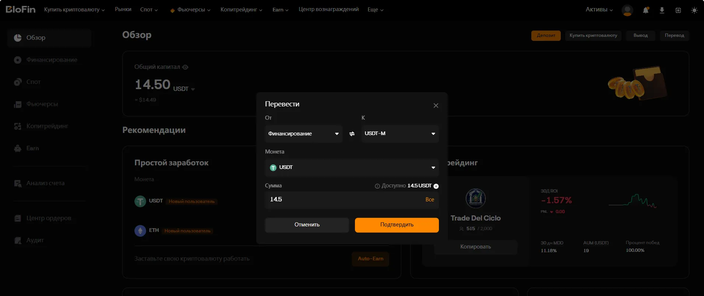The height and width of the screenshot is (296, 704).
Task: Open Центр вознаграждений in top menu
Action: click(329, 9)
